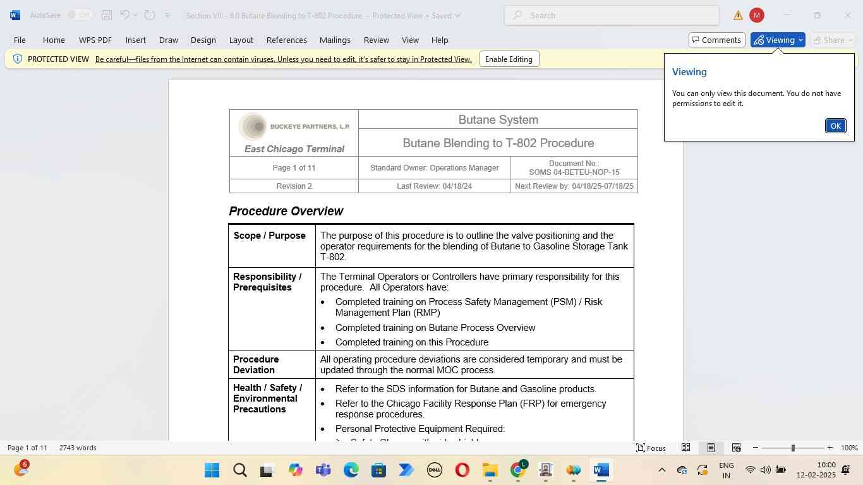Open the ENG IN language indicator
The height and width of the screenshot is (485, 863).
(727, 470)
